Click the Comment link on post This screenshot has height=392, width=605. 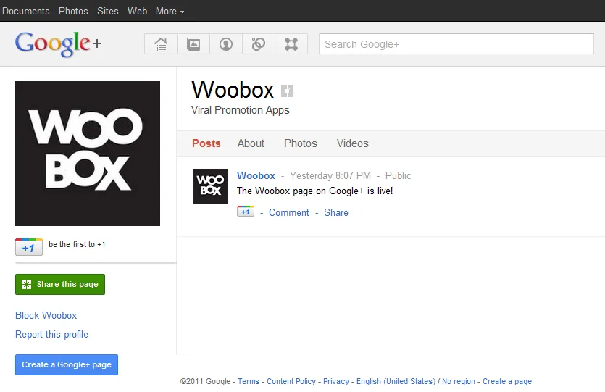pos(289,212)
